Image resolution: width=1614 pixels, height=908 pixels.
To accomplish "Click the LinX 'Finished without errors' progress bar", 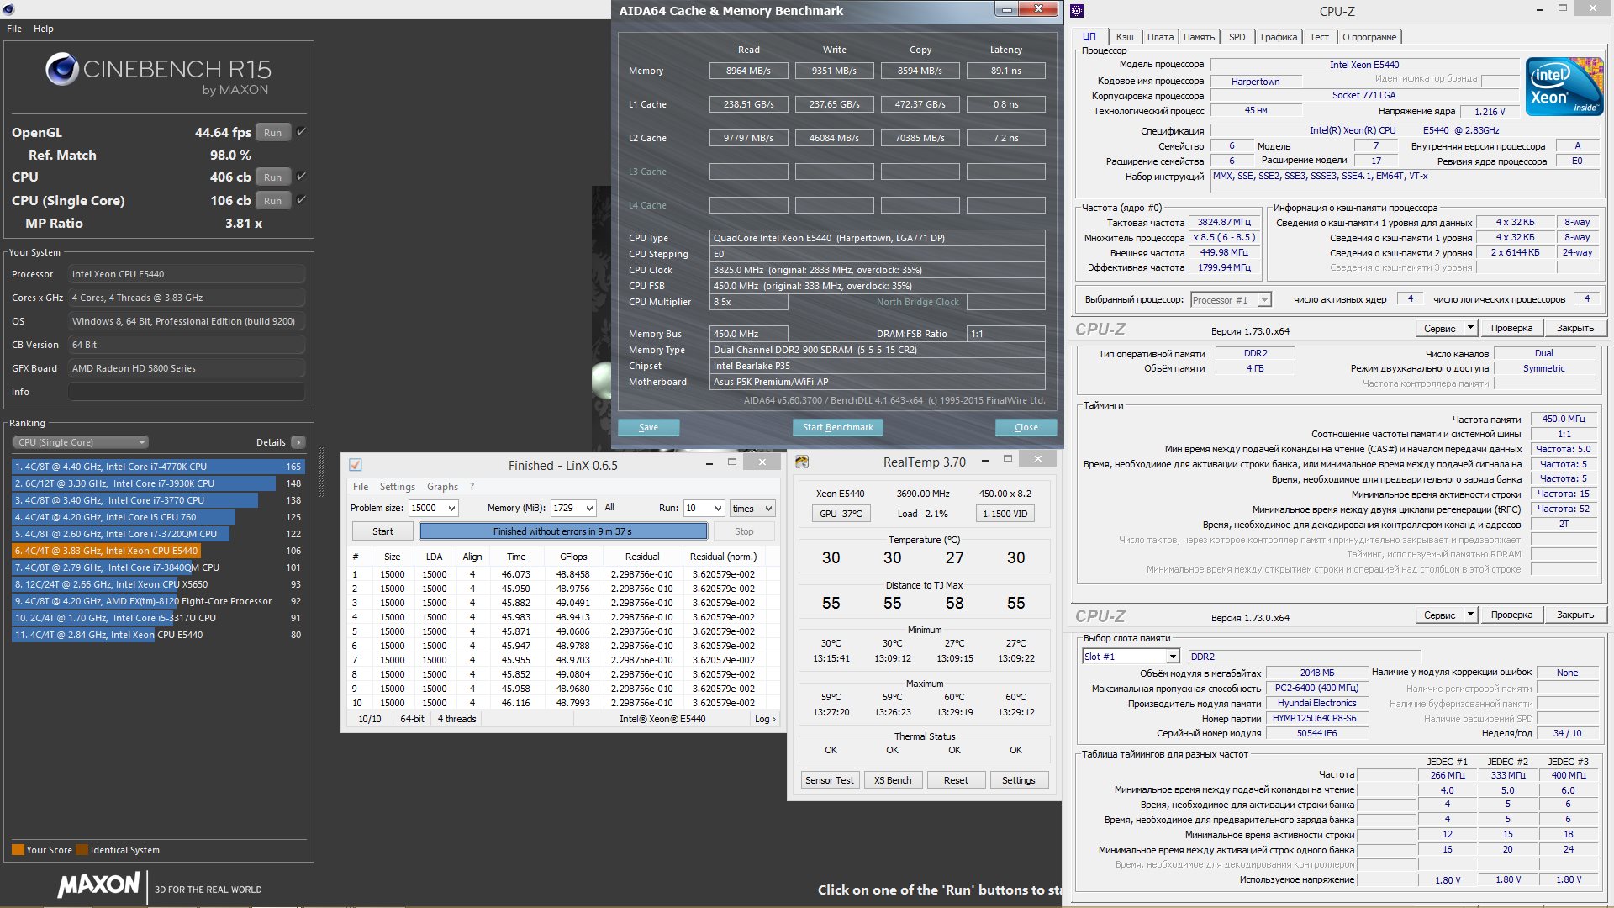I will [563, 531].
